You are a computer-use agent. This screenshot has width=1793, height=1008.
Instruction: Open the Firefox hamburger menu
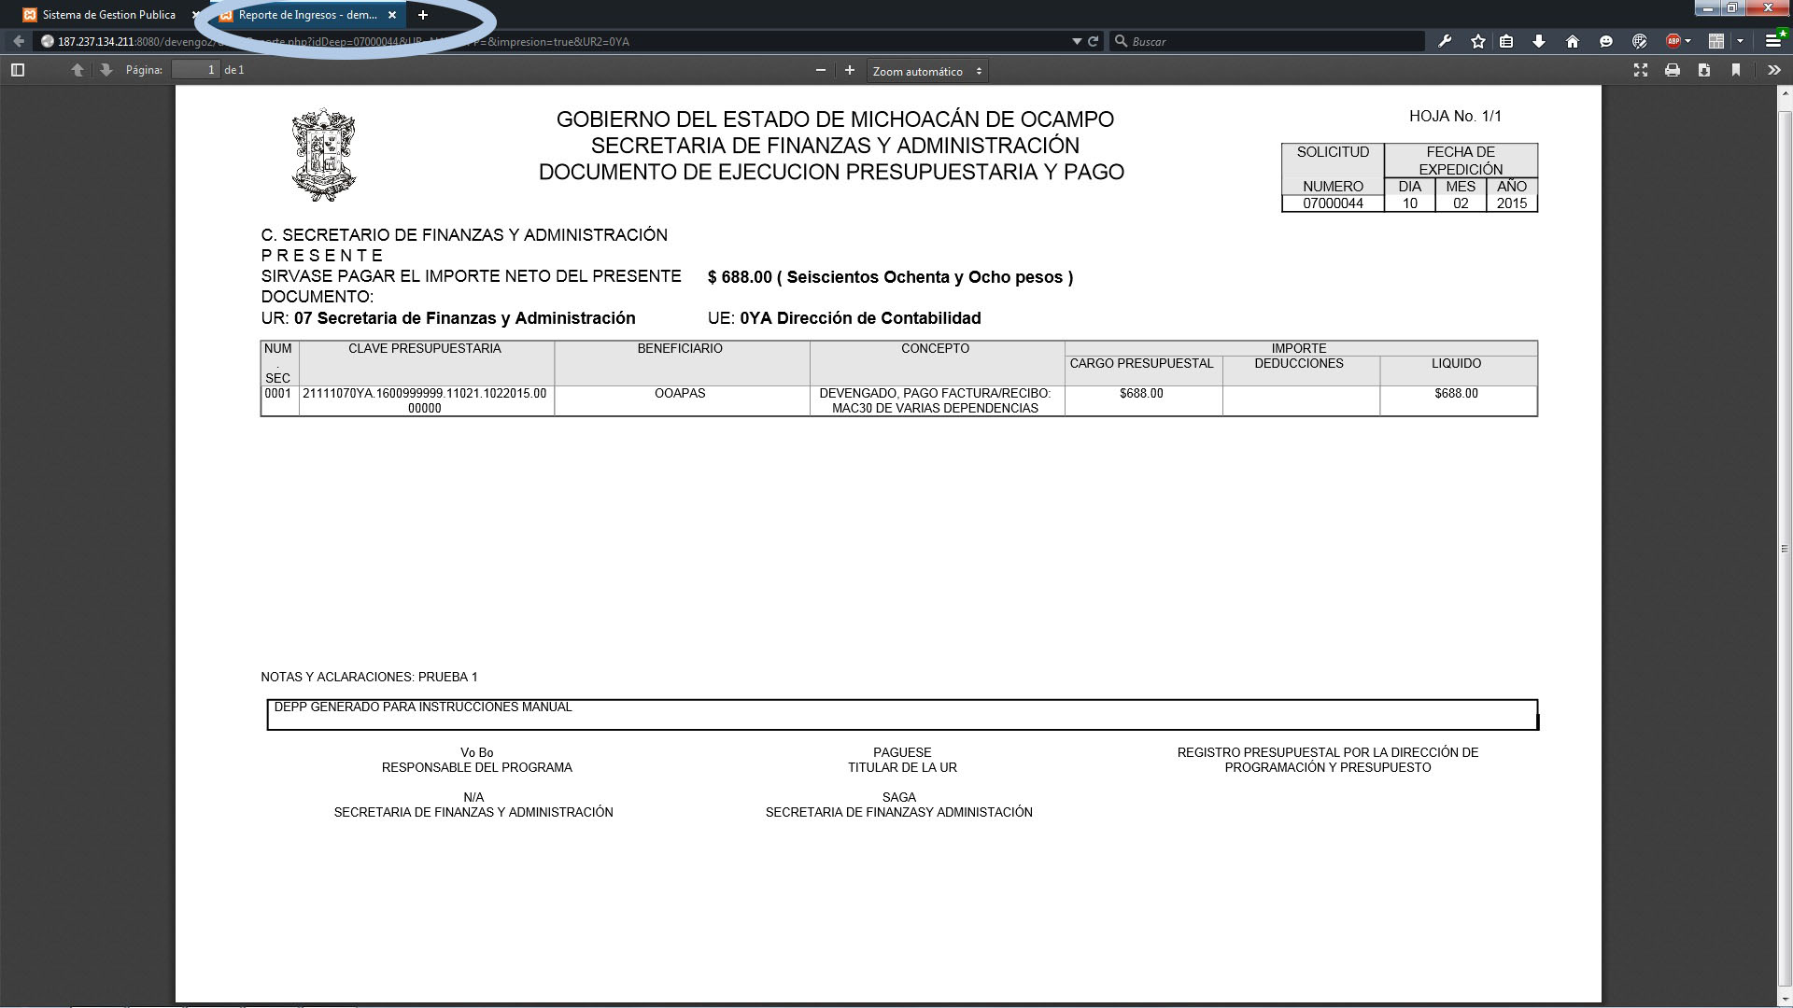pyautogui.click(x=1772, y=41)
